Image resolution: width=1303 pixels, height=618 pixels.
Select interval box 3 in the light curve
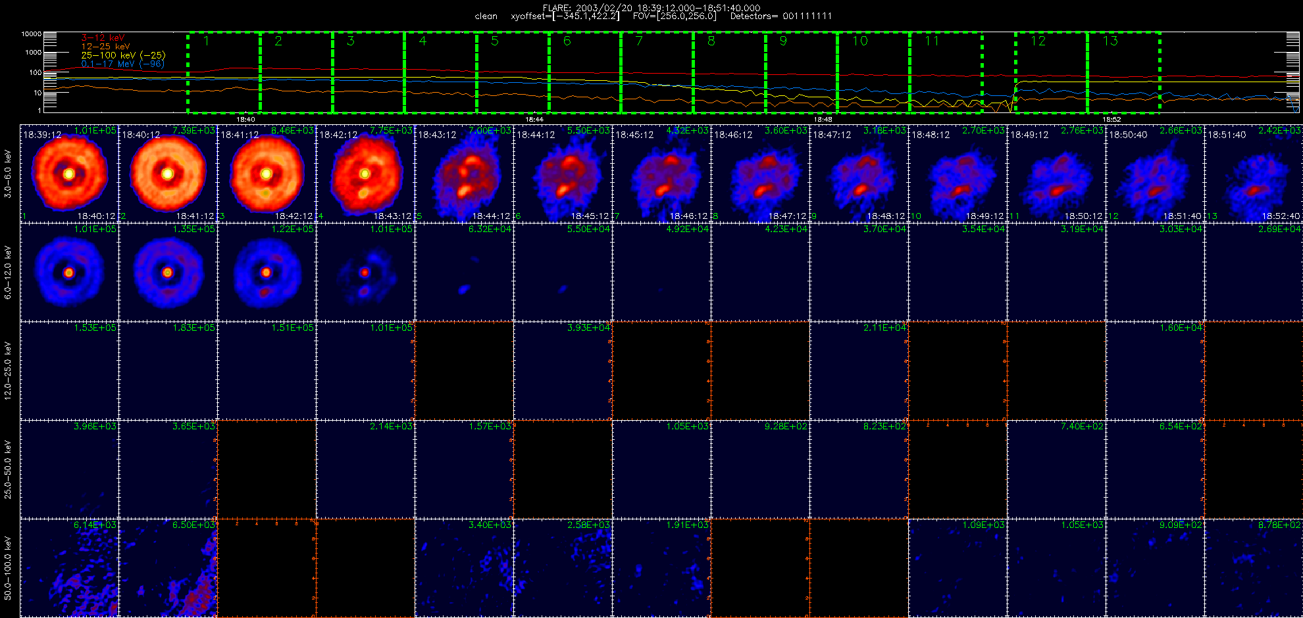pyautogui.click(x=369, y=72)
